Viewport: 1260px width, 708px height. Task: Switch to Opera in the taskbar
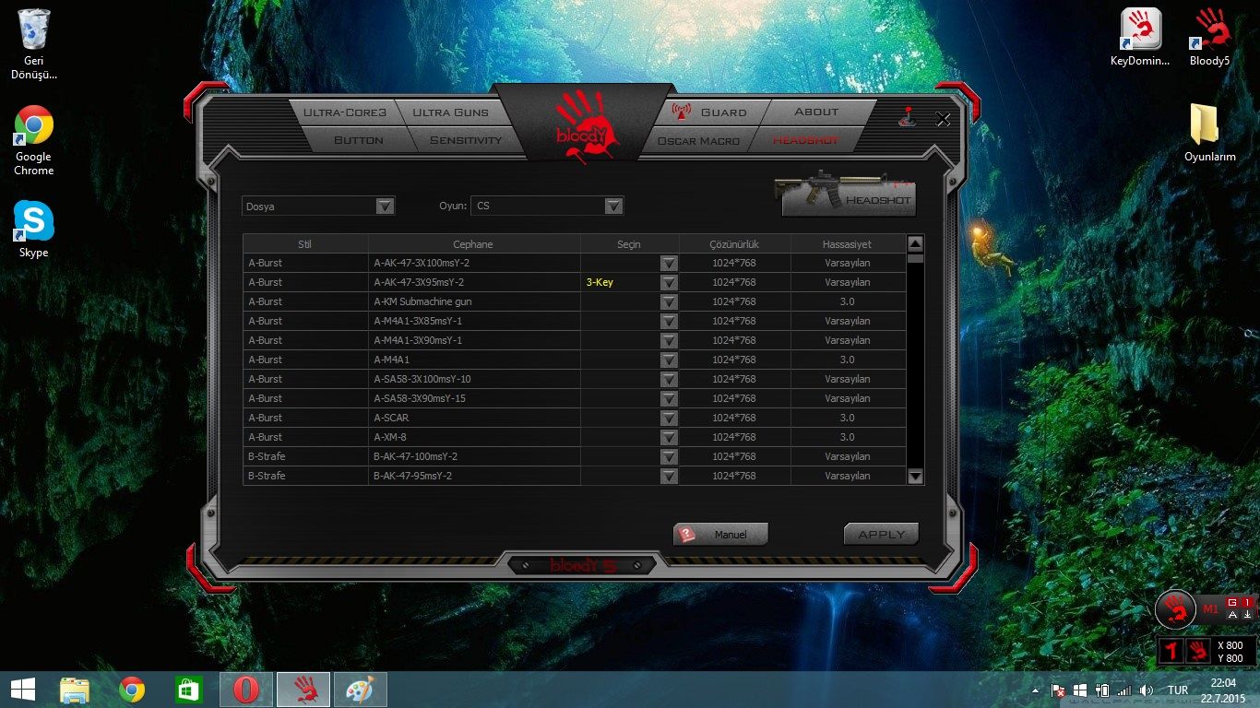246,690
